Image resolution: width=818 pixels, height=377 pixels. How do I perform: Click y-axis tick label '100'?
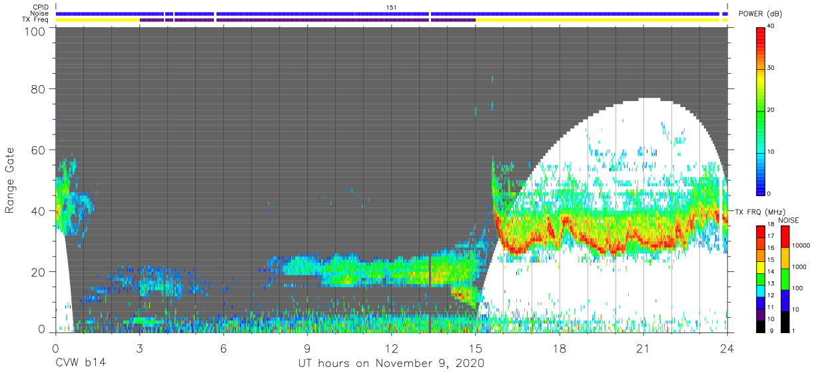(x=35, y=31)
